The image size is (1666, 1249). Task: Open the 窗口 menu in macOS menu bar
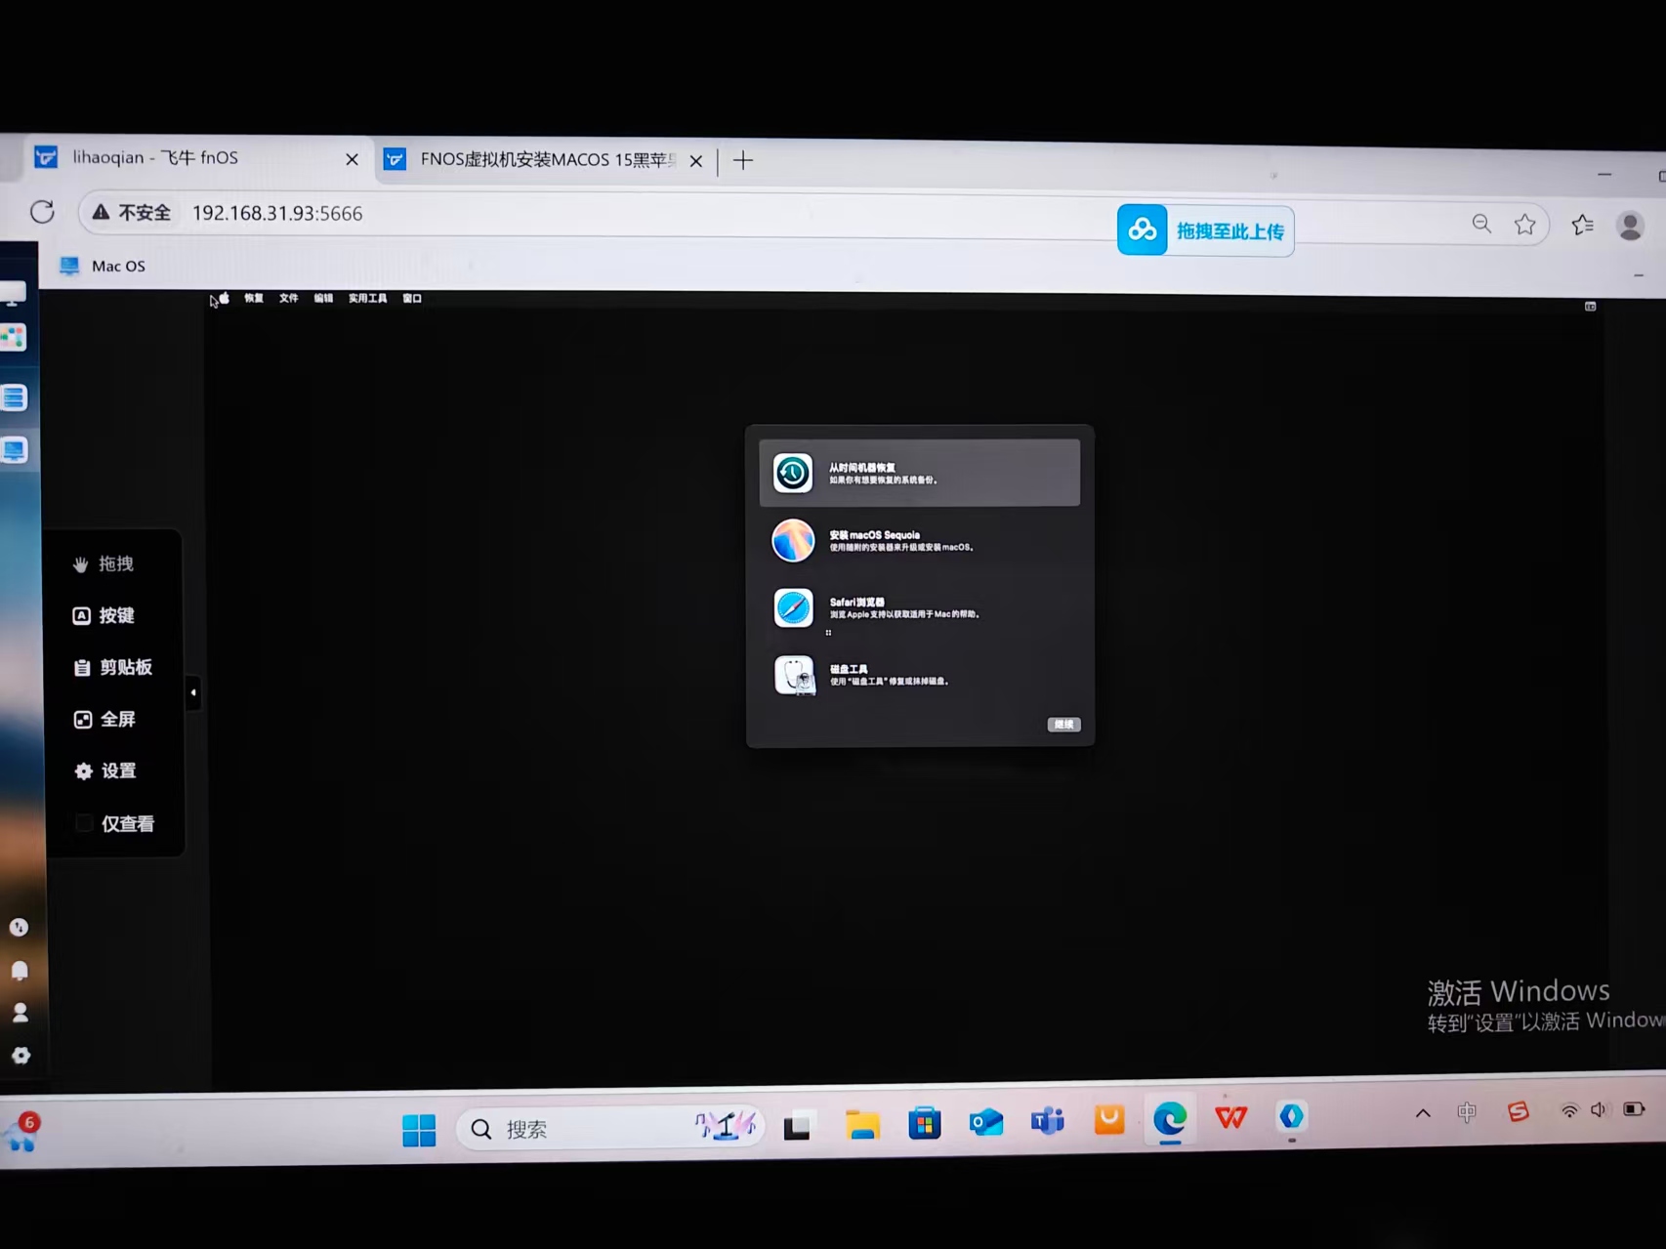(x=412, y=299)
